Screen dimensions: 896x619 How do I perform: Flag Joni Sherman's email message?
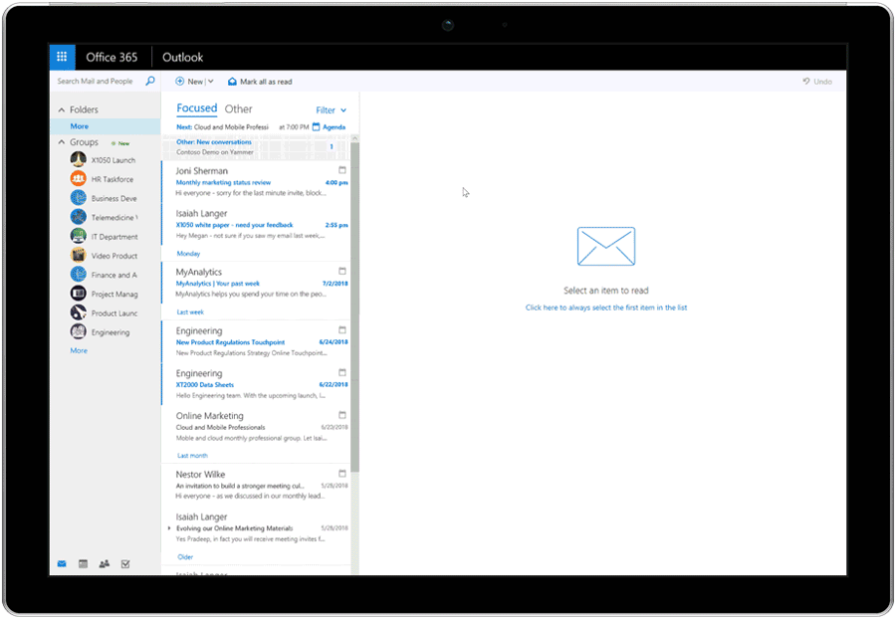click(x=343, y=170)
